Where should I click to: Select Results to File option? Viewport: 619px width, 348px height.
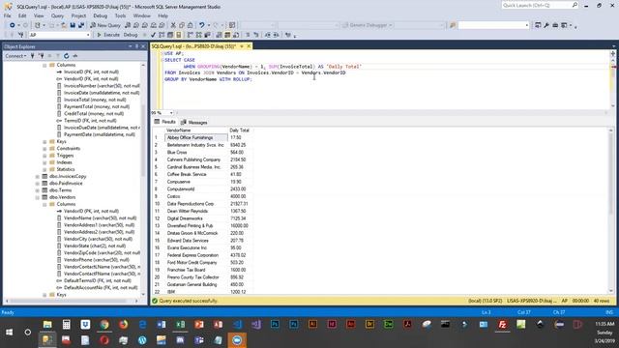(x=236, y=35)
